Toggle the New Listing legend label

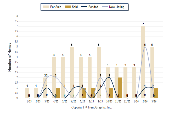click(x=117, y=7)
